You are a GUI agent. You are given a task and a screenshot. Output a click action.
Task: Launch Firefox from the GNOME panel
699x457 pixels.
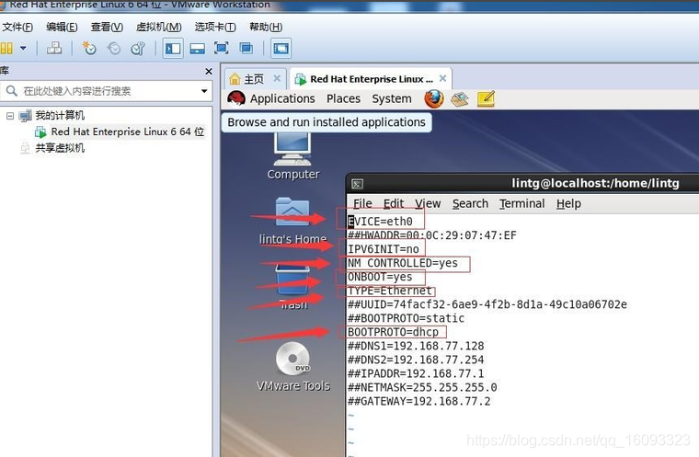[x=434, y=99]
